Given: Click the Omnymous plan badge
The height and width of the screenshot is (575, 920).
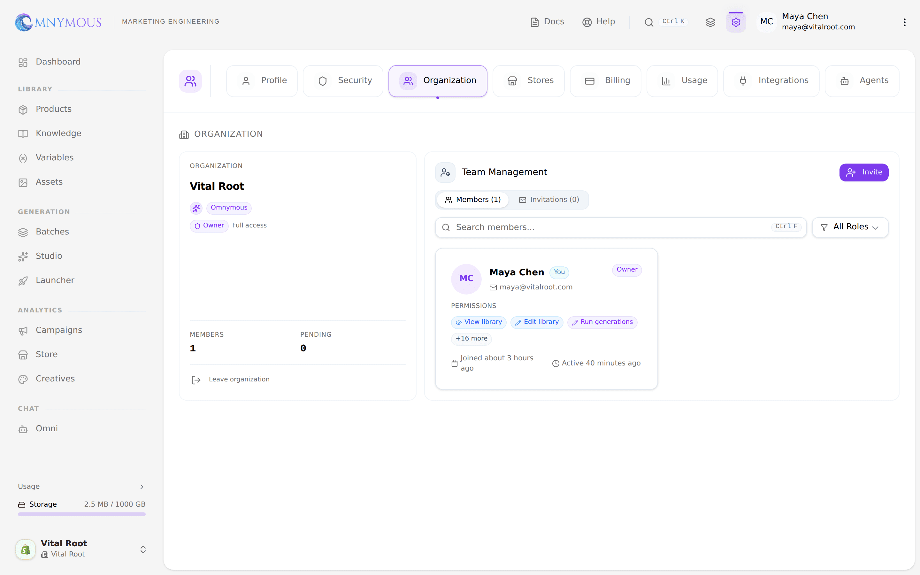Looking at the screenshot, I should click(x=229, y=208).
